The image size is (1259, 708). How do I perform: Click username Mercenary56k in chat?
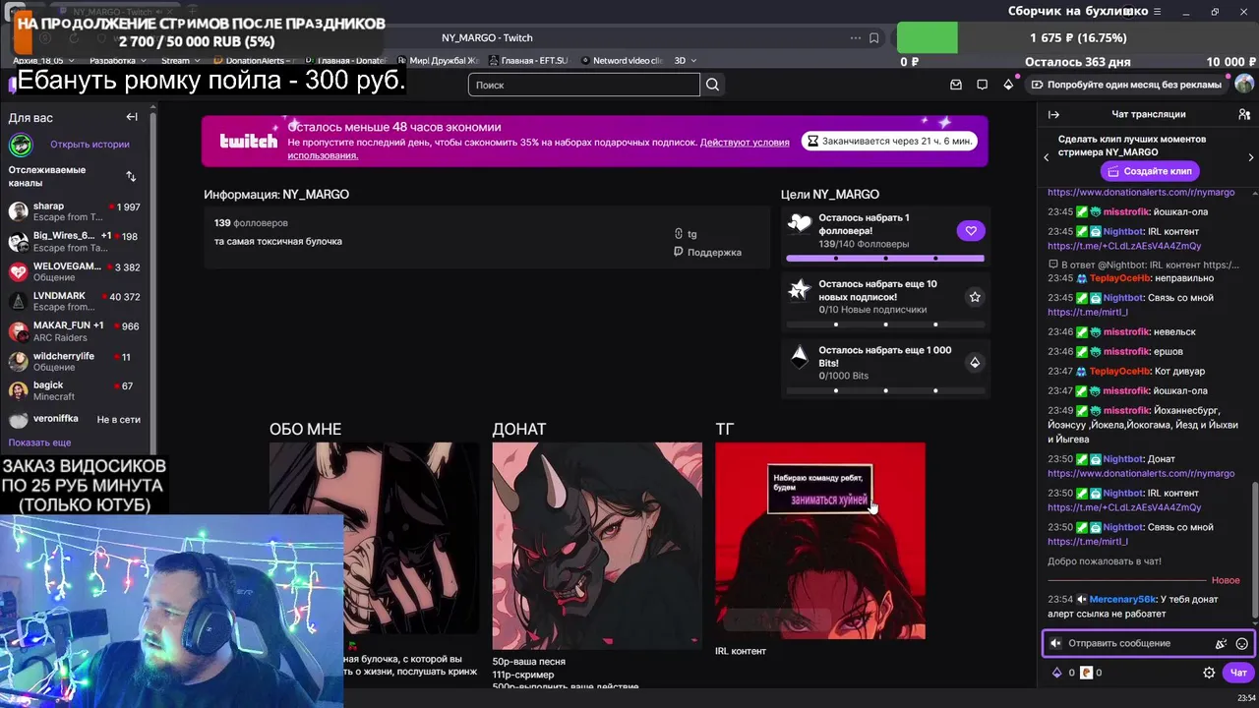point(1122,600)
